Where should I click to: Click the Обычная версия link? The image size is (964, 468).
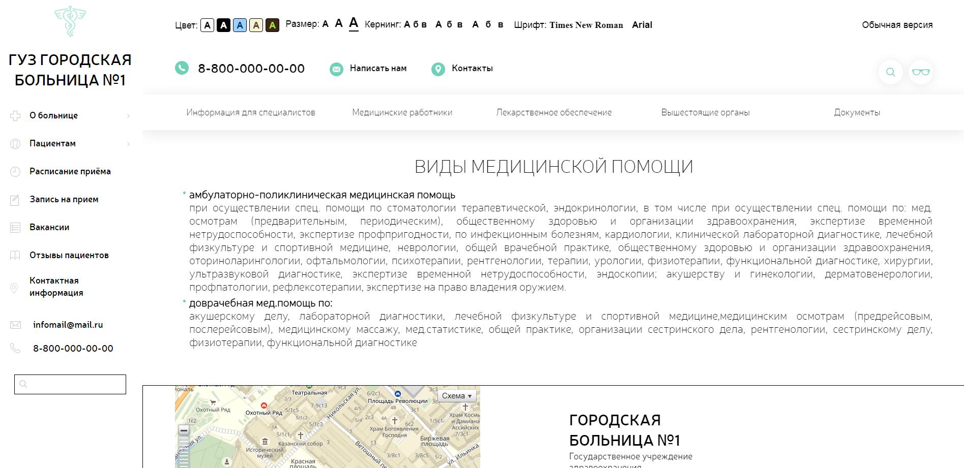coord(897,24)
